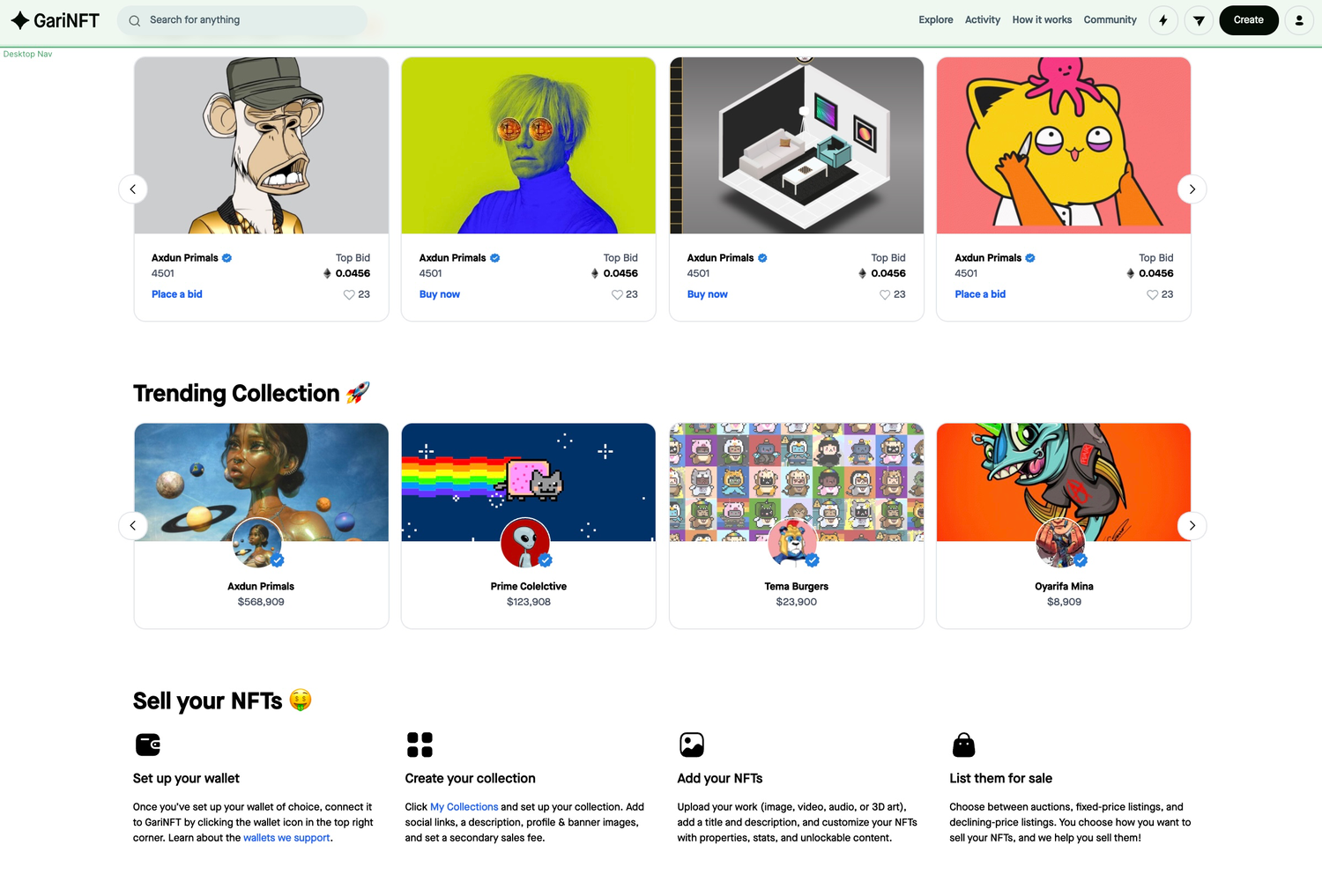1322x882 pixels.
Task: Open the yellow cat with octopus image
Action: pos(1064,145)
